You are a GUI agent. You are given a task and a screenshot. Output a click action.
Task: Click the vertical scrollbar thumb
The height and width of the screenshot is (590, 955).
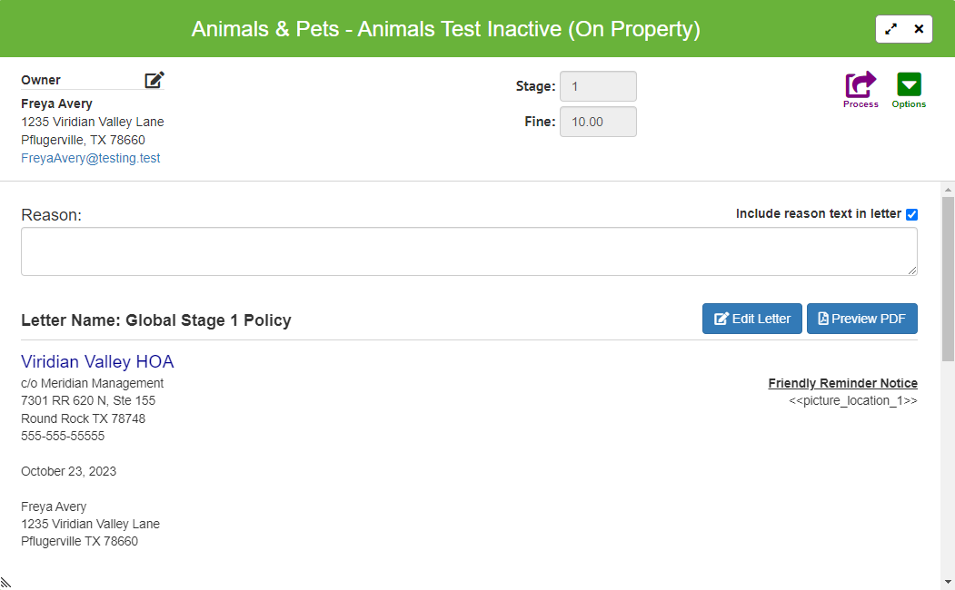tap(948, 280)
